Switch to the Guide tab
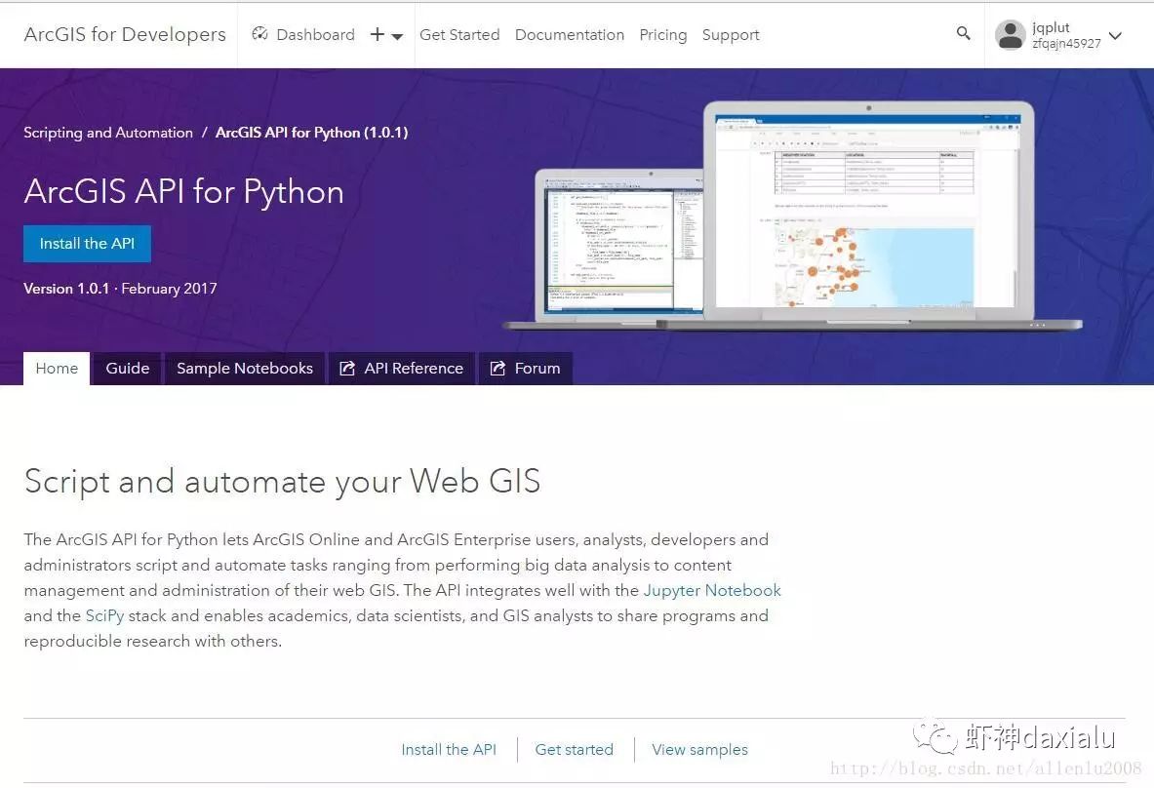The image size is (1154, 788). pyautogui.click(x=128, y=369)
